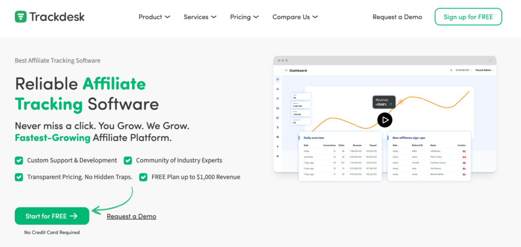Click the '4 days ago' row date

[309, 174]
